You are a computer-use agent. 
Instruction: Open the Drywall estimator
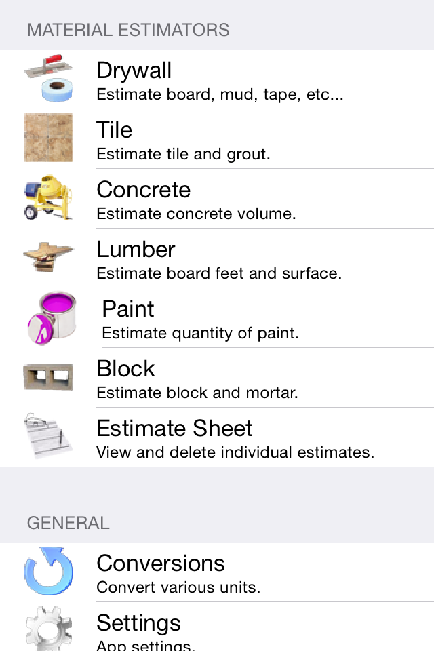pyautogui.click(x=217, y=80)
